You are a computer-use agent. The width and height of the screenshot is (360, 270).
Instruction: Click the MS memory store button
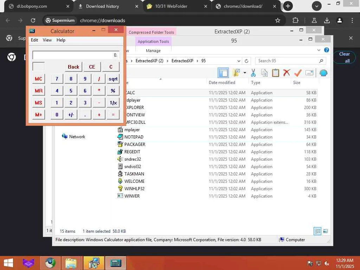tap(38, 103)
